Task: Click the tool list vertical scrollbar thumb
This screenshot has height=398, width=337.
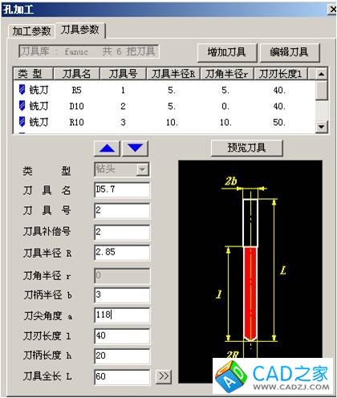Action: [321, 91]
